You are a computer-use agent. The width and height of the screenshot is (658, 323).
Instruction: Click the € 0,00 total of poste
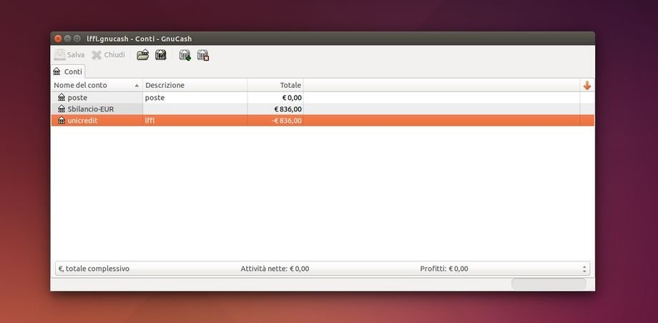pos(292,98)
